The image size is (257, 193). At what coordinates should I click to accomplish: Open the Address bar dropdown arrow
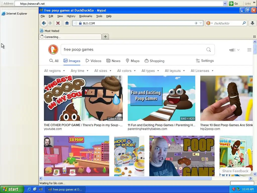(x=225, y=4)
